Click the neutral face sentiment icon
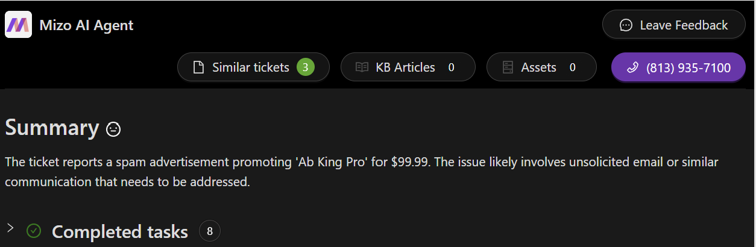The height and width of the screenshot is (247, 756). (113, 129)
